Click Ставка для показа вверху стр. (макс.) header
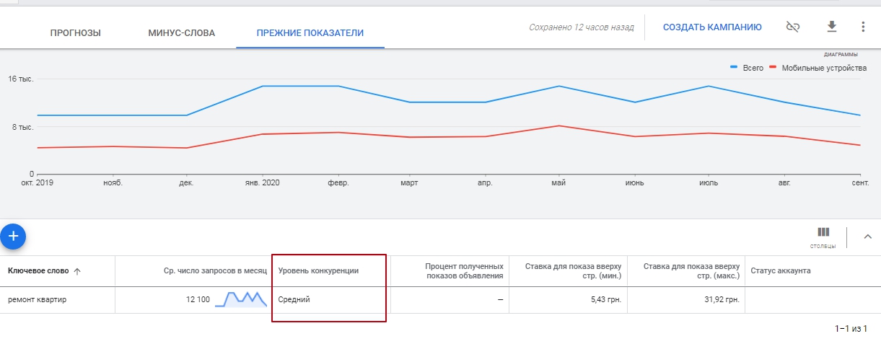881x344 pixels. pos(692,271)
